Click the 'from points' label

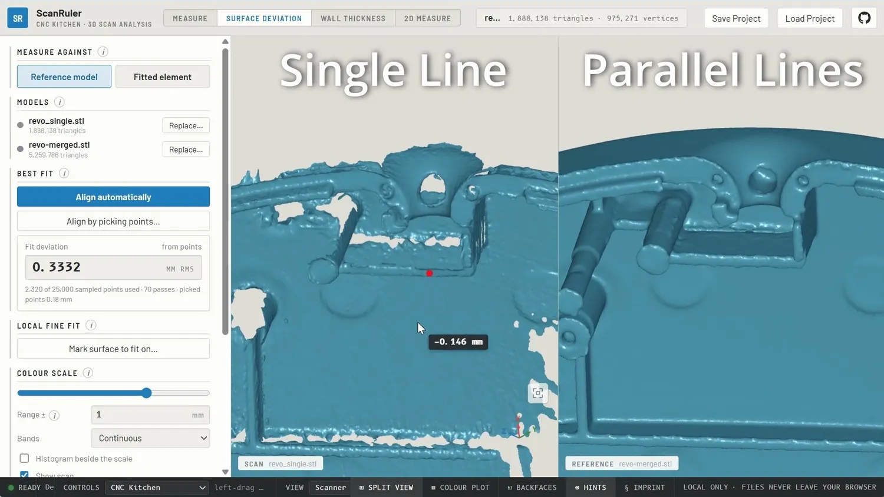(182, 247)
